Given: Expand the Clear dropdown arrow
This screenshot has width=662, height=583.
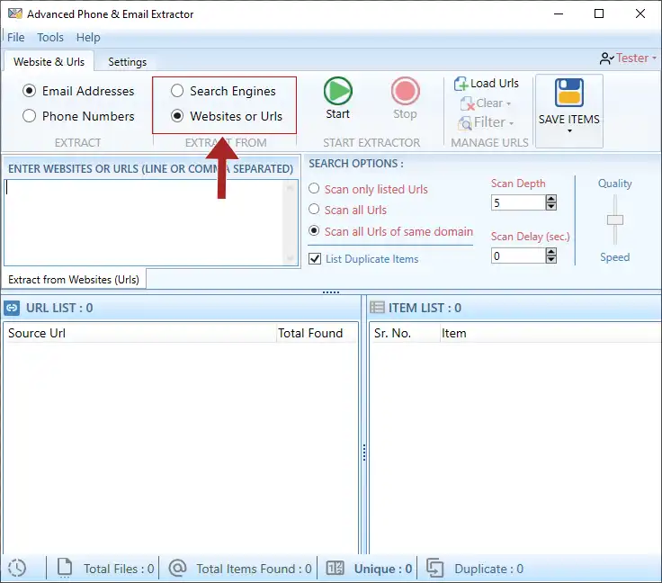Looking at the screenshot, I should coord(508,103).
